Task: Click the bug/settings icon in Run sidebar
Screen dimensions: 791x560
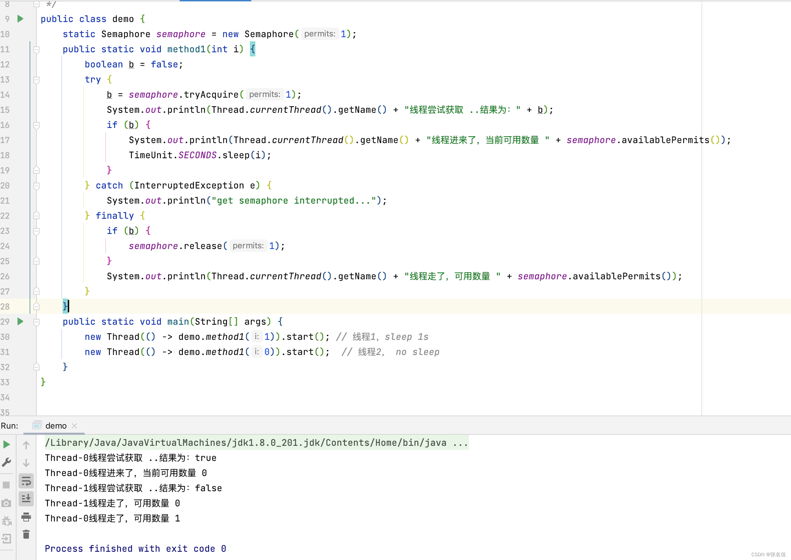Action: [x=7, y=521]
